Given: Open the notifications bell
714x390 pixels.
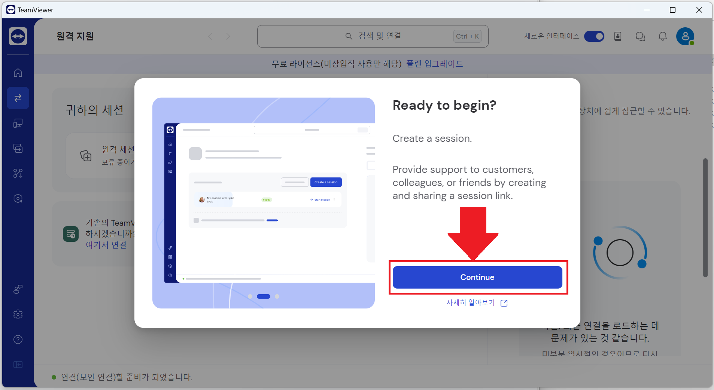Looking at the screenshot, I should click(x=662, y=36).
